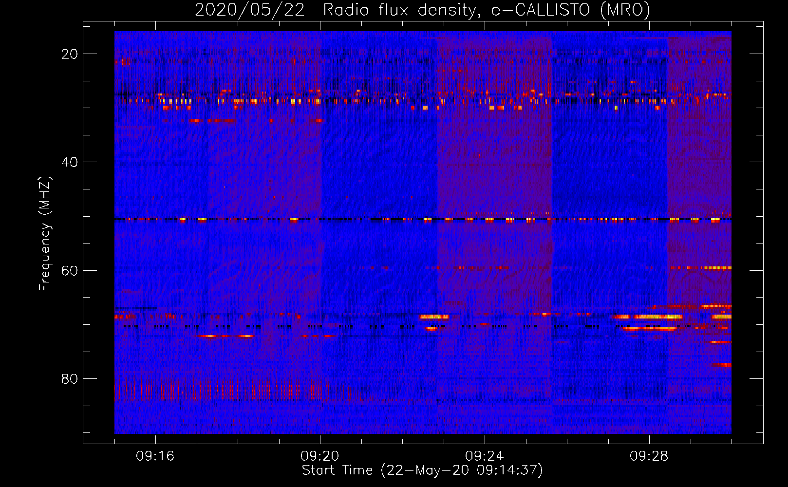Screen dimensions: 788x487
Task: Click the '09:24' time tick label
Action: click(485, 456)
